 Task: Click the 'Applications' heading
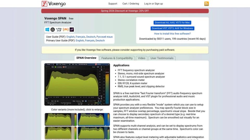(x=121, y=65)
